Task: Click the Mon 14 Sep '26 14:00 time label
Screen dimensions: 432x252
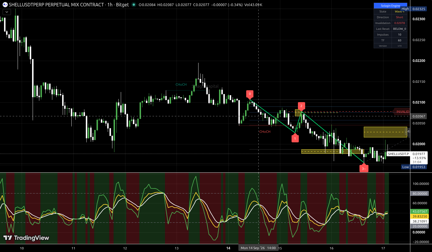Action: 258,248
